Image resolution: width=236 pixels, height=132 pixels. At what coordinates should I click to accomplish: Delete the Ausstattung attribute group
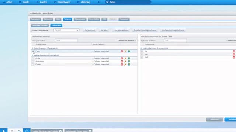tap(122, 61)
